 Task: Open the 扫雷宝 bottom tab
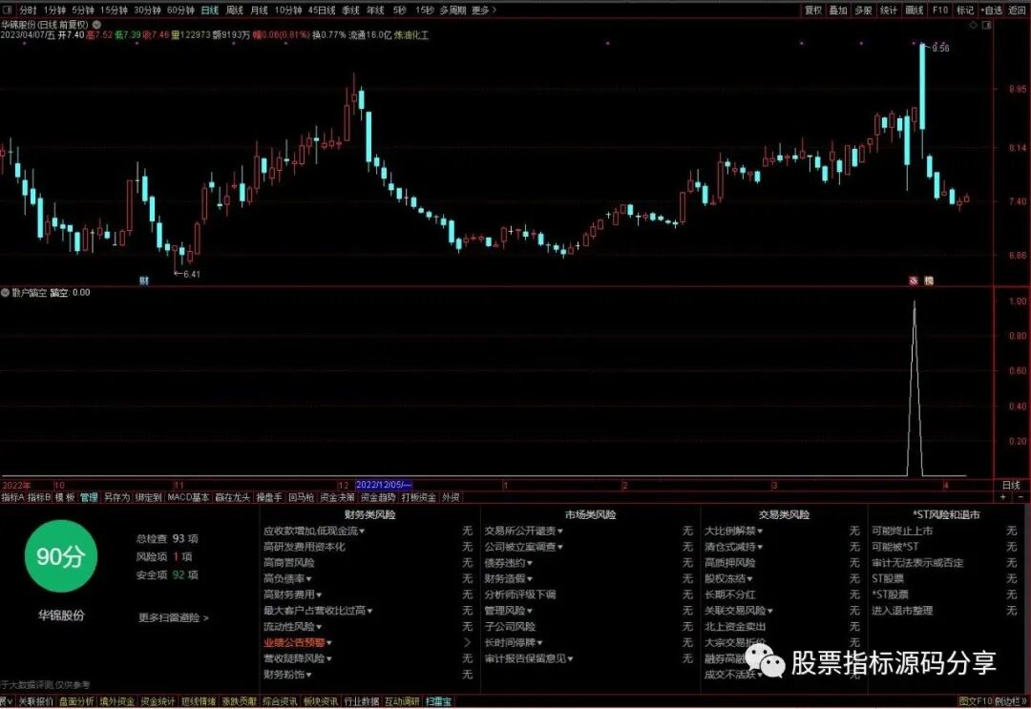click(x=438, y=701)
